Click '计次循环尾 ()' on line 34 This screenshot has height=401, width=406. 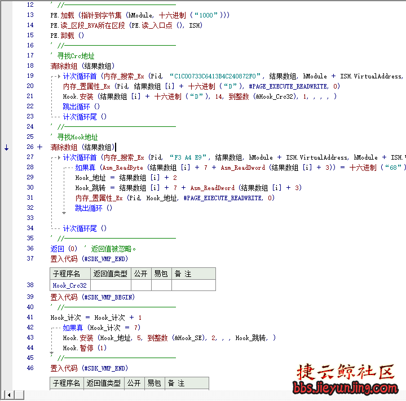click(x=85, y=228)
